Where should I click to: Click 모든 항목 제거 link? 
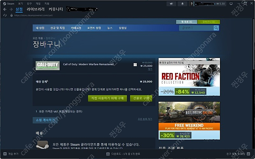pyautogui.click(x=145, y=119)
